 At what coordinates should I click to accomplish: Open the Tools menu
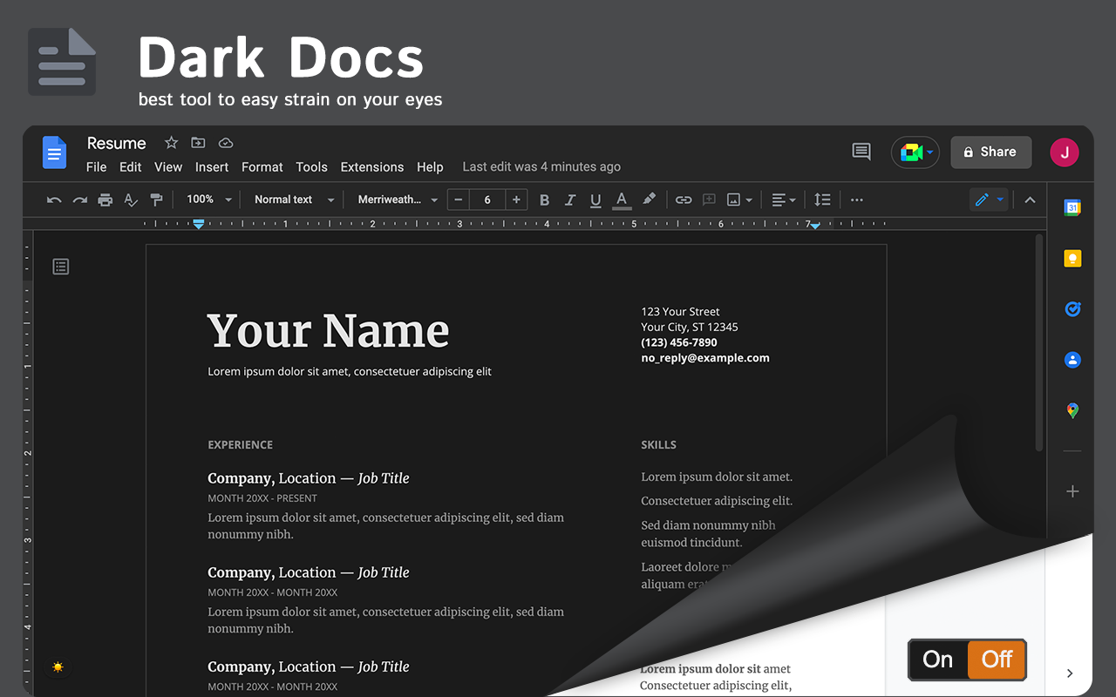pos(311,167)
